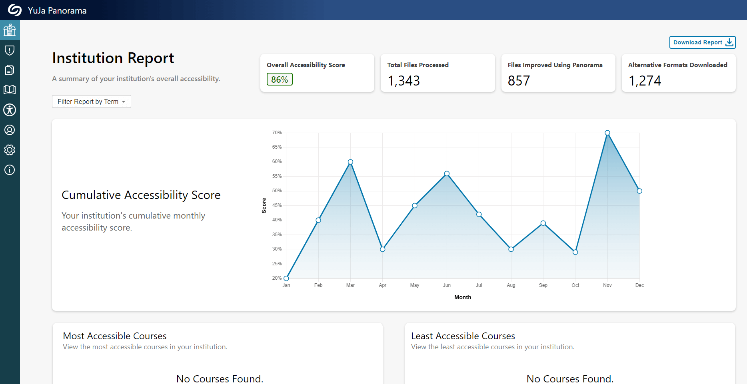The width and height of the screenshot is (747, 384).
Task: Select the Dec data point on chart
Action: point(639,191)
